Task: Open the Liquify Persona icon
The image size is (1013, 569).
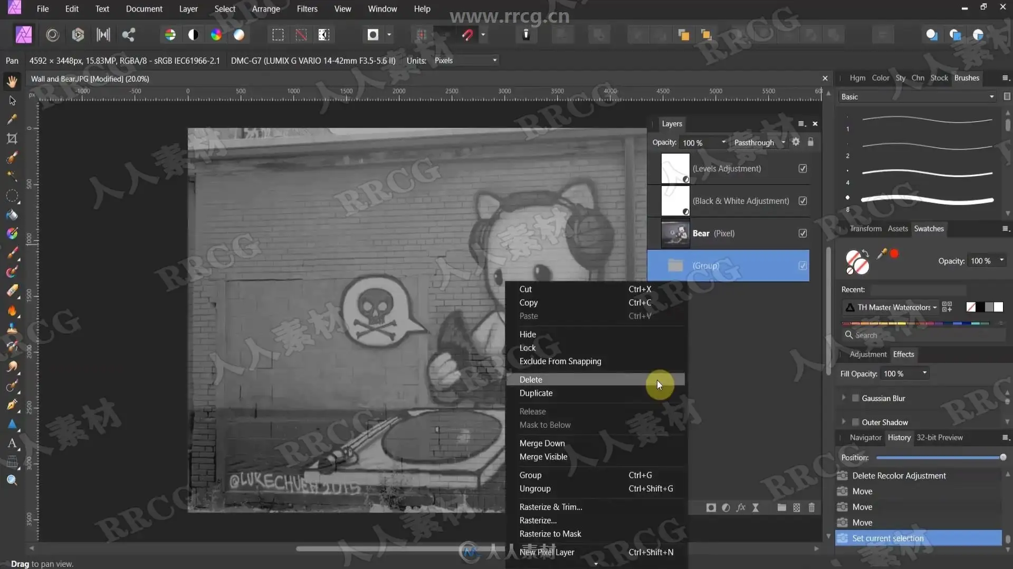Action: 52,35
